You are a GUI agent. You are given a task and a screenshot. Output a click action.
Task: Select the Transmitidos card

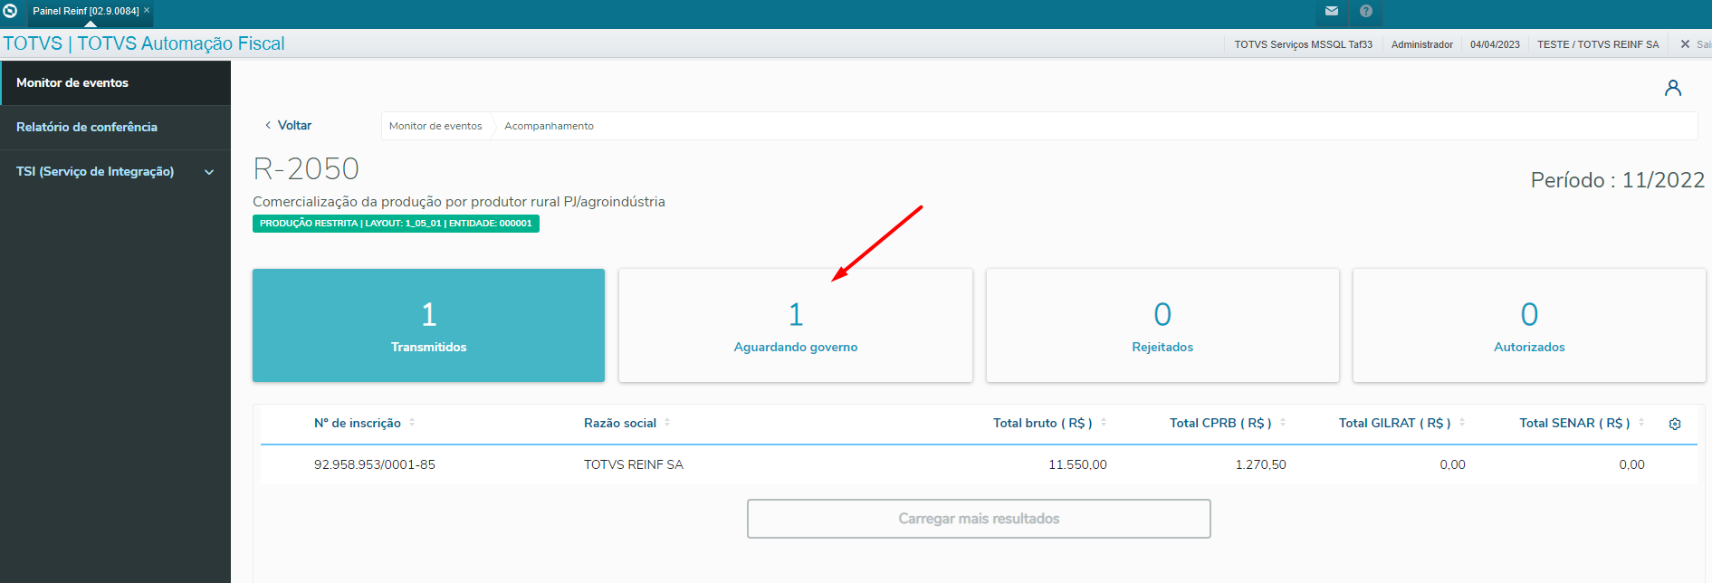[428, 325]
